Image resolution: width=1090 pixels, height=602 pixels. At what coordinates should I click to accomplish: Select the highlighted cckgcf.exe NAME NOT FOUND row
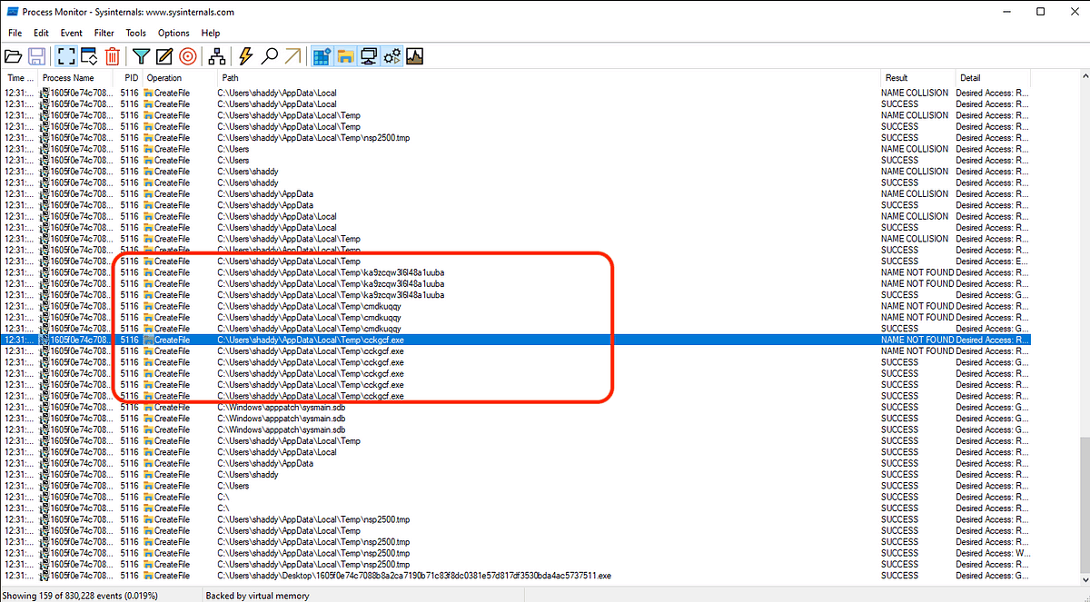coord(516,340)
